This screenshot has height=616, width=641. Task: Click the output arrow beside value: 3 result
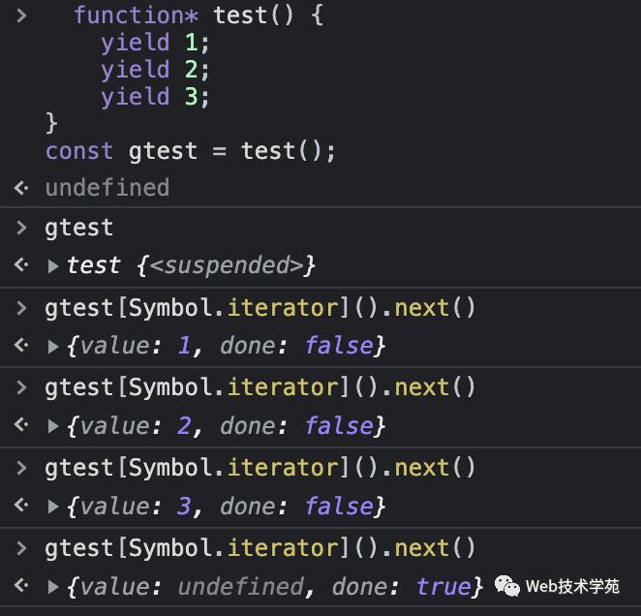[21, 507]
